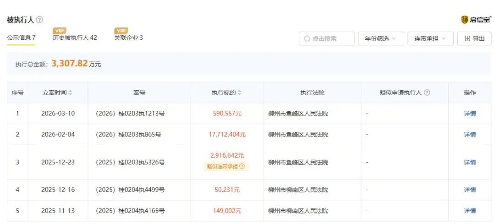Switch to 历史被执行人 42 tab

tap(75, 38)
